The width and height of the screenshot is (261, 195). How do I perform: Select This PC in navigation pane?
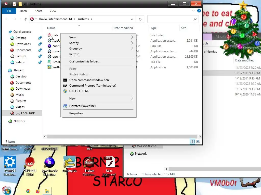pyautogui.click(x=18, y=70)
